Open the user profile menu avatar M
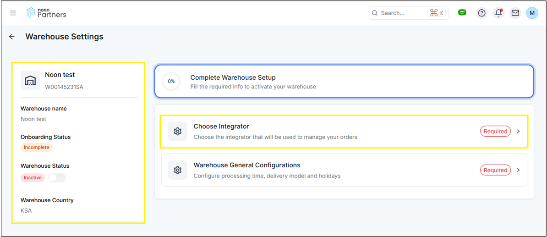The image size is (547, 237). pyautogui.click(x=531, y=13)
